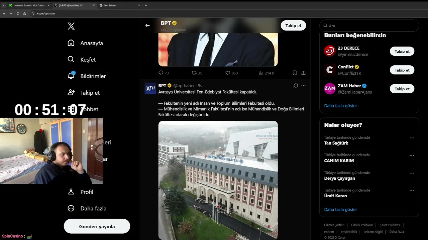Viewport: 428px width, 240px height.
Task: Open the Imprint footer link
Action: pyautogui.click(x=329, y=232)
